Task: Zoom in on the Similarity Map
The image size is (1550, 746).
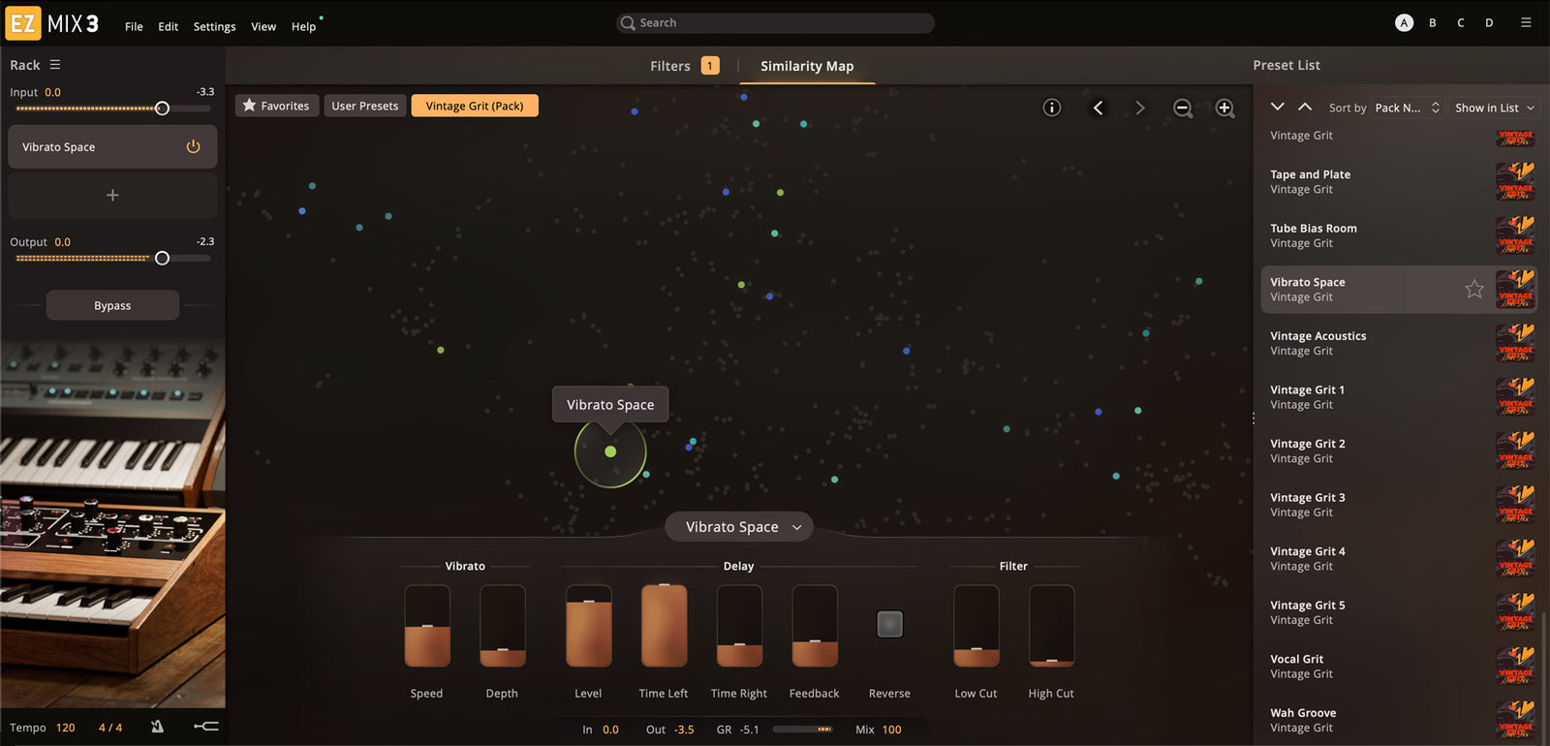Action: [1225, 109]
